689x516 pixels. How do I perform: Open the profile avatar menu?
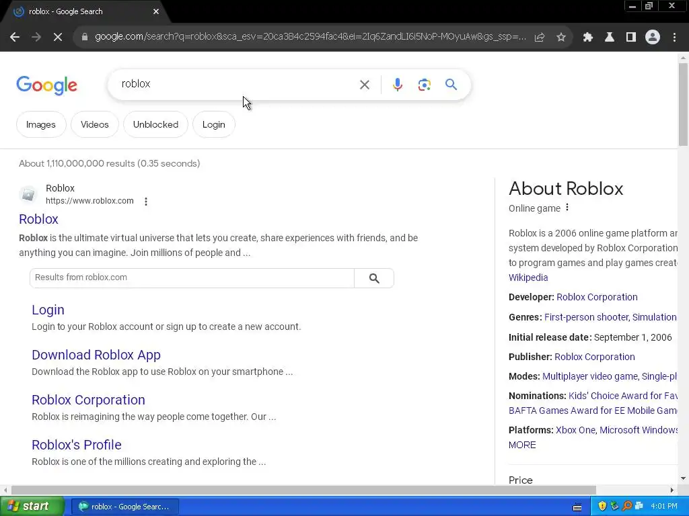653,38
